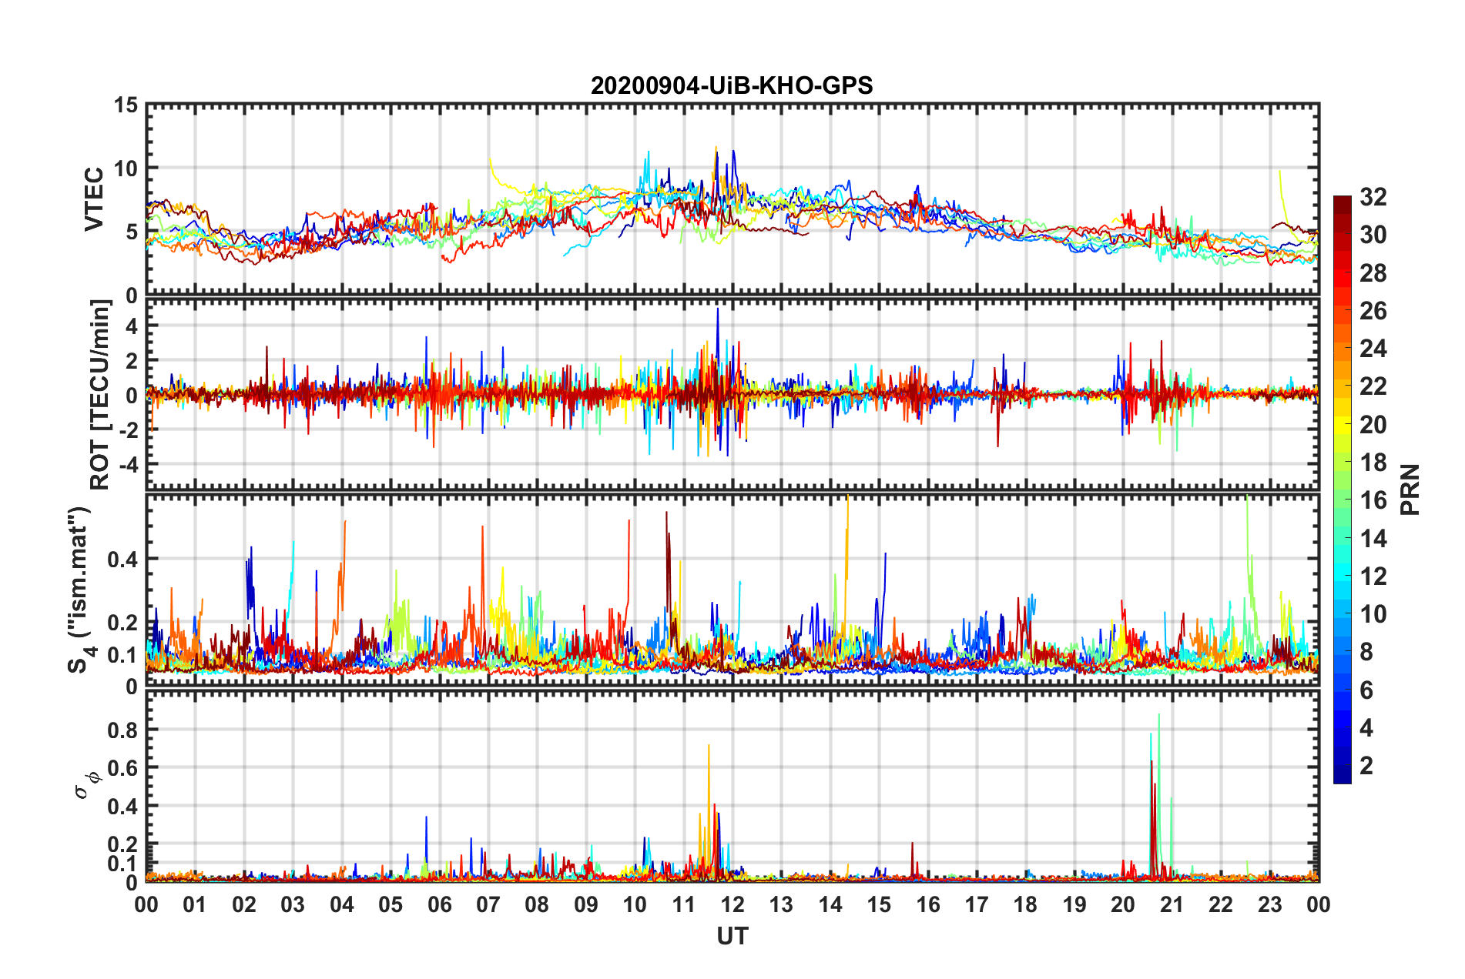
Task: Select x-axis tick label 01
Action: 195,904
